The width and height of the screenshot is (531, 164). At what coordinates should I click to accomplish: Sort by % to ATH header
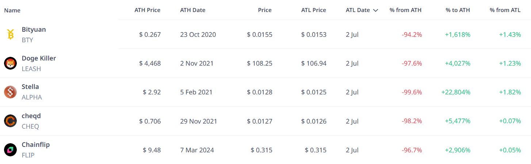tap(458, 10)
